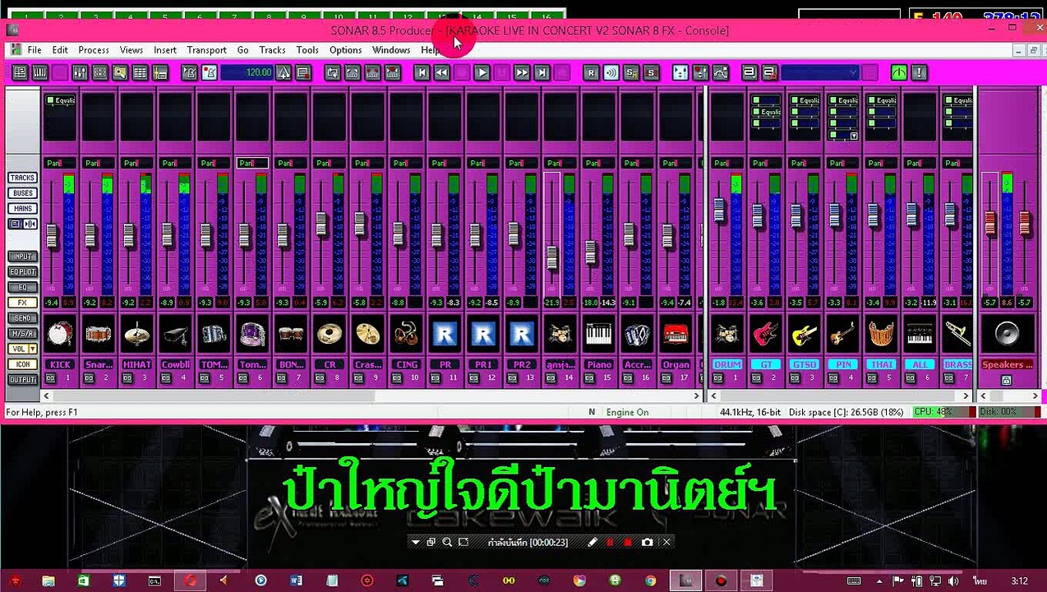This screenshot has width=1047, height=592.
Task: Select the CING finger cymbals icon
Action: click(407, 334)
